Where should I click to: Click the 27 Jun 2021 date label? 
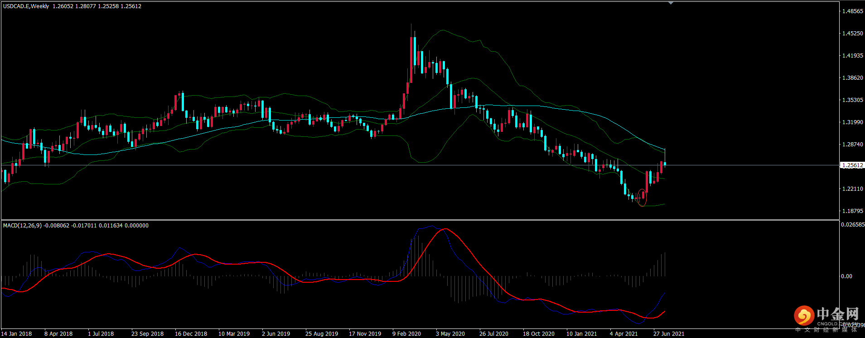(x=669, y=334)
